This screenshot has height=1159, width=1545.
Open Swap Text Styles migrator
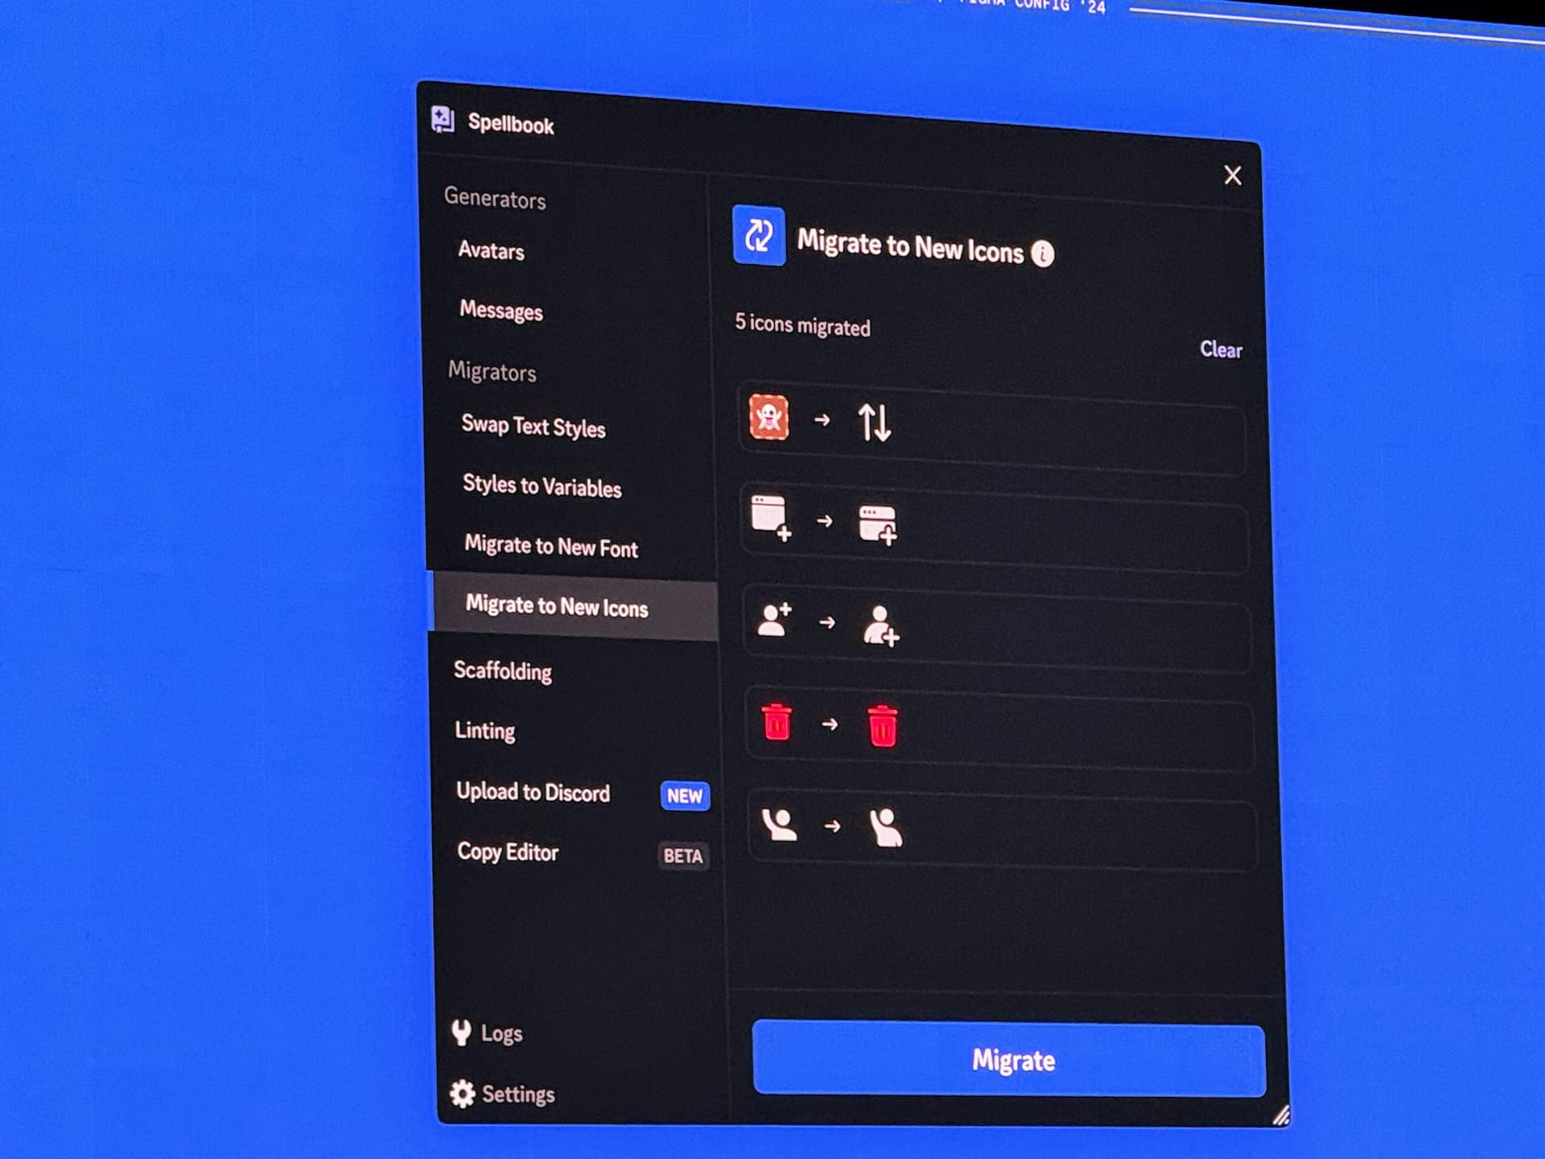coord(533,427)
